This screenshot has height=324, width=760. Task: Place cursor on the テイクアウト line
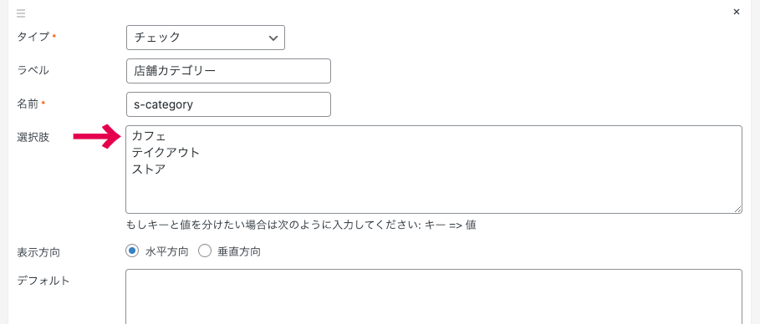(x=166, y=153)
